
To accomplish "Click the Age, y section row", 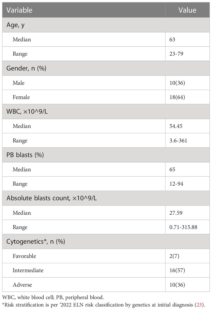I will (x=106, y=25).
